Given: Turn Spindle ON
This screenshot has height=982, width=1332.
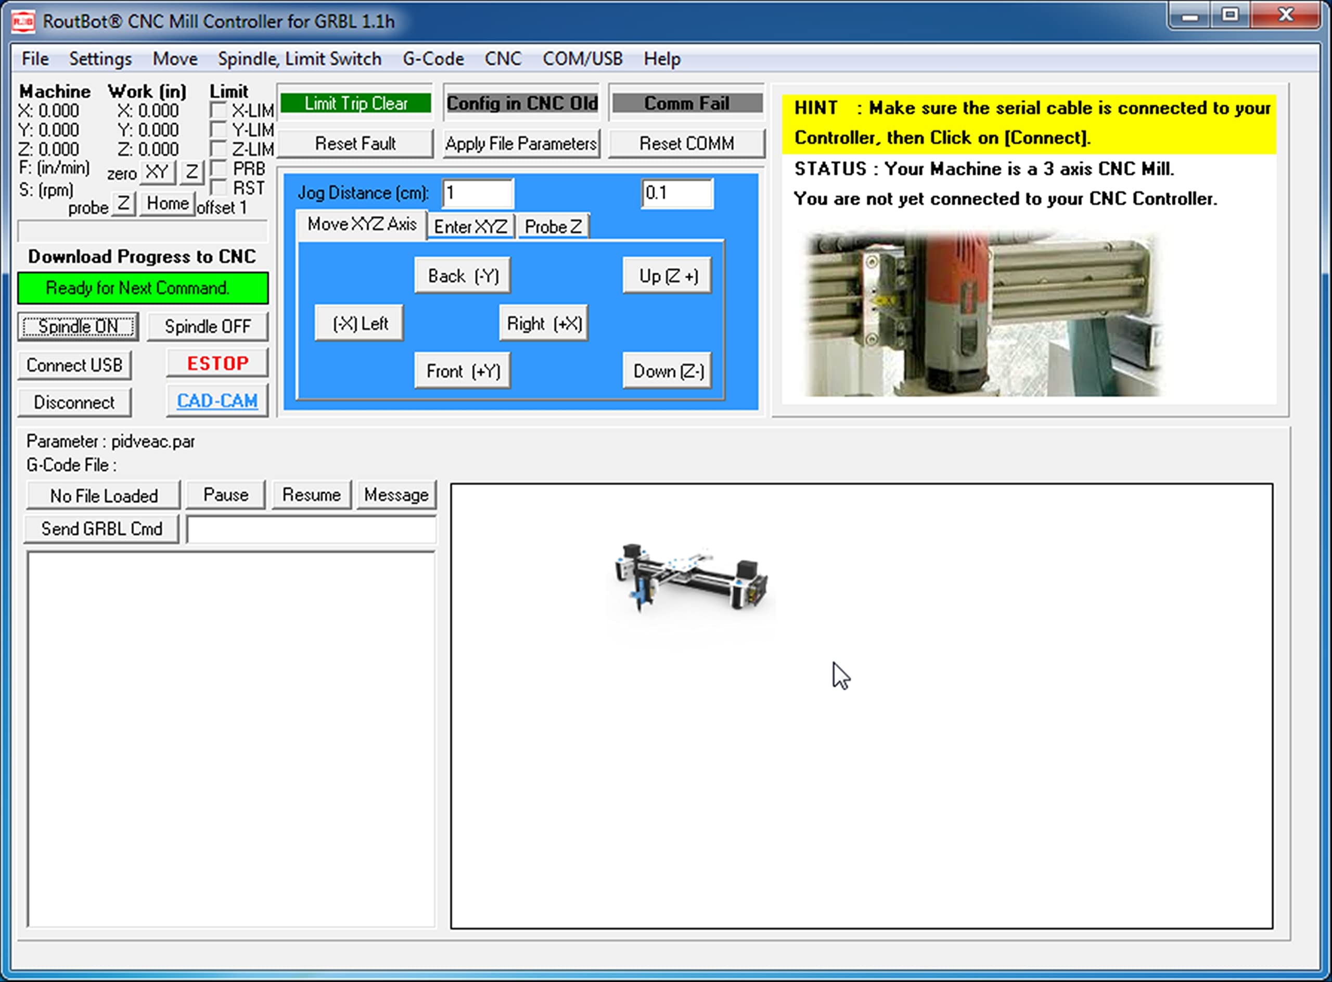Looking at the screenshot, I should [78, 326].
